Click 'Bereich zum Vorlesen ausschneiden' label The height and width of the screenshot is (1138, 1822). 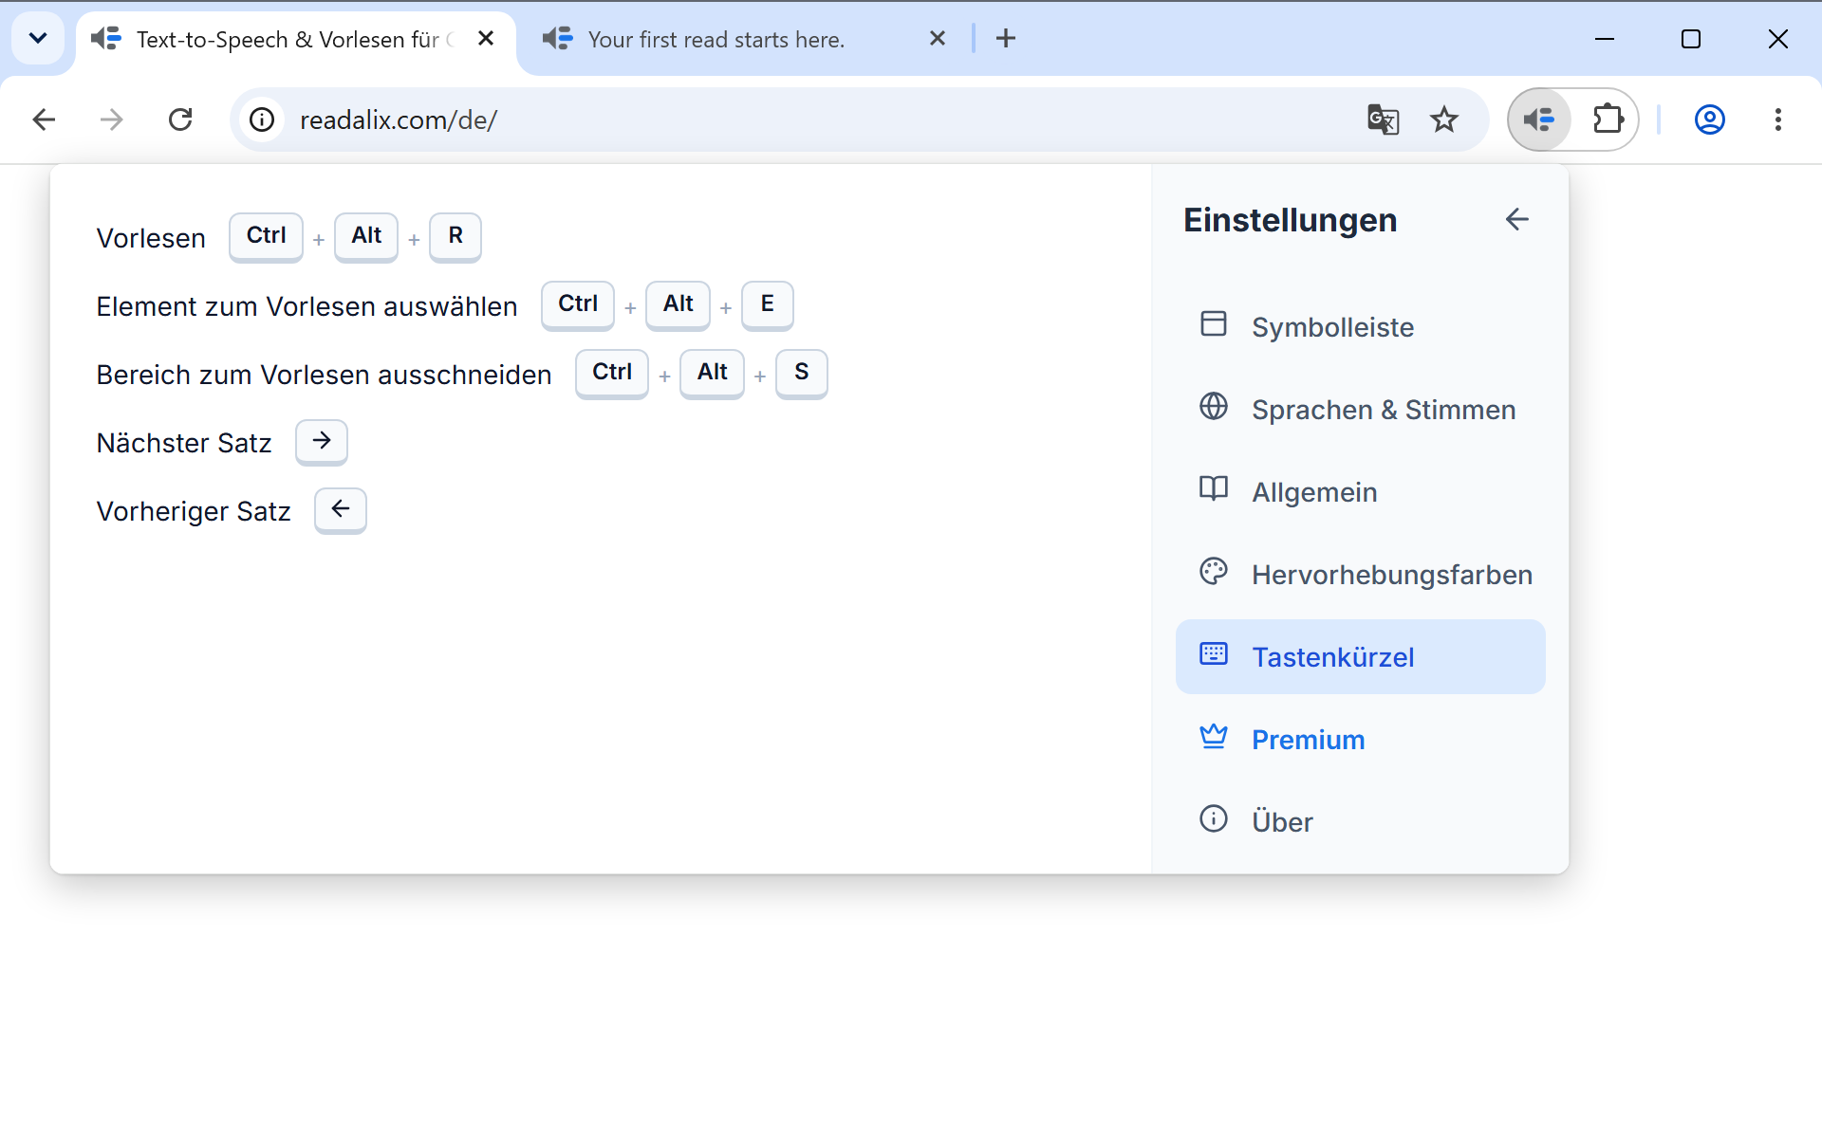tap(324, 375)
